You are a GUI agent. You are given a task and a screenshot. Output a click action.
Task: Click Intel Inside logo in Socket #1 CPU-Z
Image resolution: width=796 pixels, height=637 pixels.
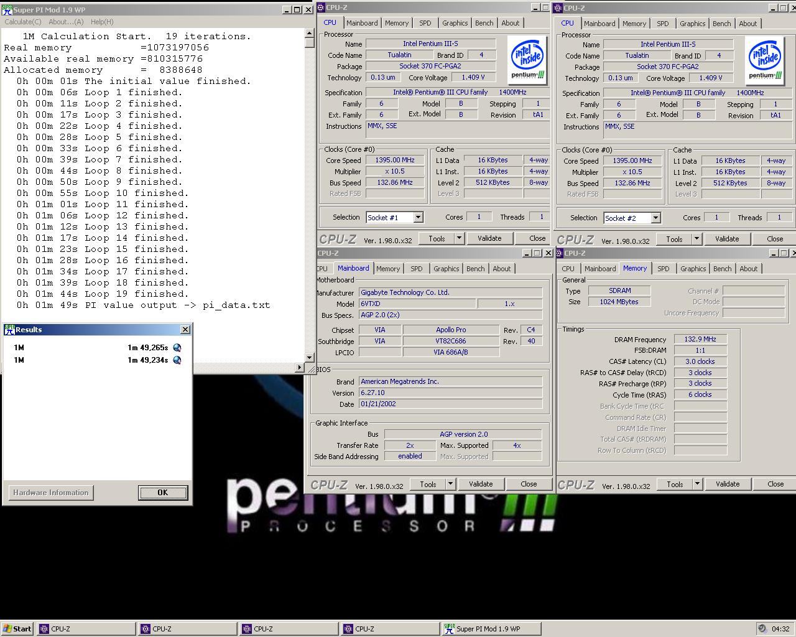pos(528,60)
